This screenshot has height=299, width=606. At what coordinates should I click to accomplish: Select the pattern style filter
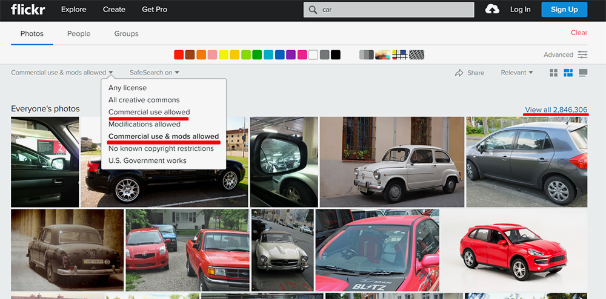[417, 55]
